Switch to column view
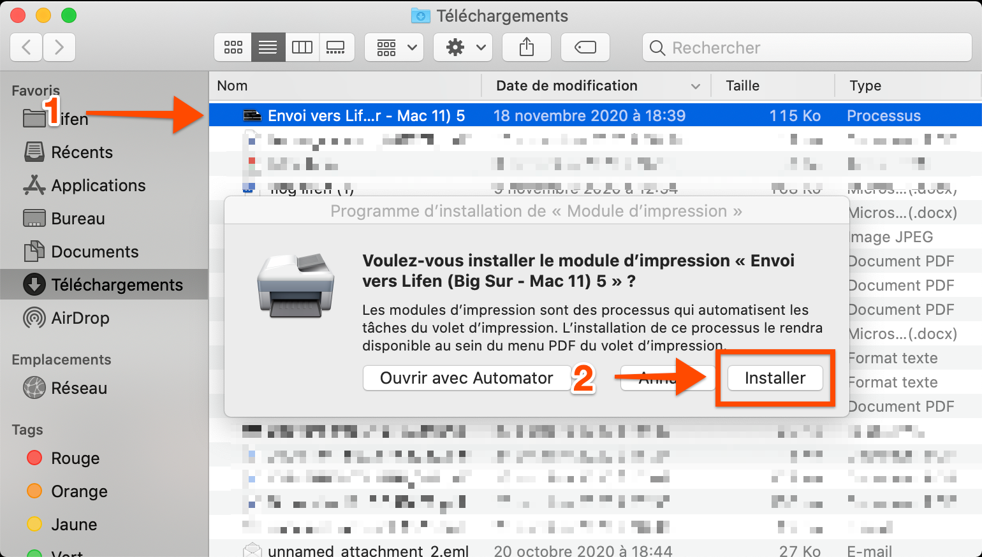The width and height of the screenshot is (982, 557). coord(302,47)
